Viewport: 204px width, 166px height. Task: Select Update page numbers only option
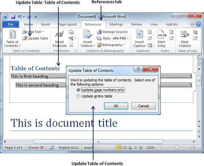click(x=78, y=90)
